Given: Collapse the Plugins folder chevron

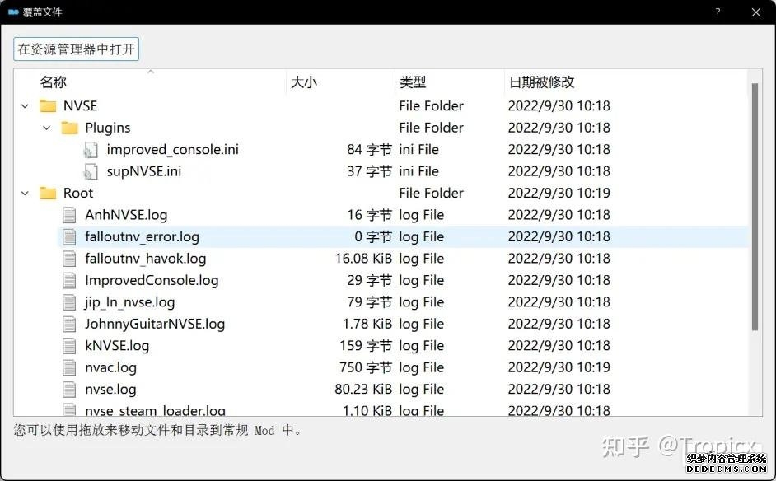Looking at the screenshot, I should point(47,128).
